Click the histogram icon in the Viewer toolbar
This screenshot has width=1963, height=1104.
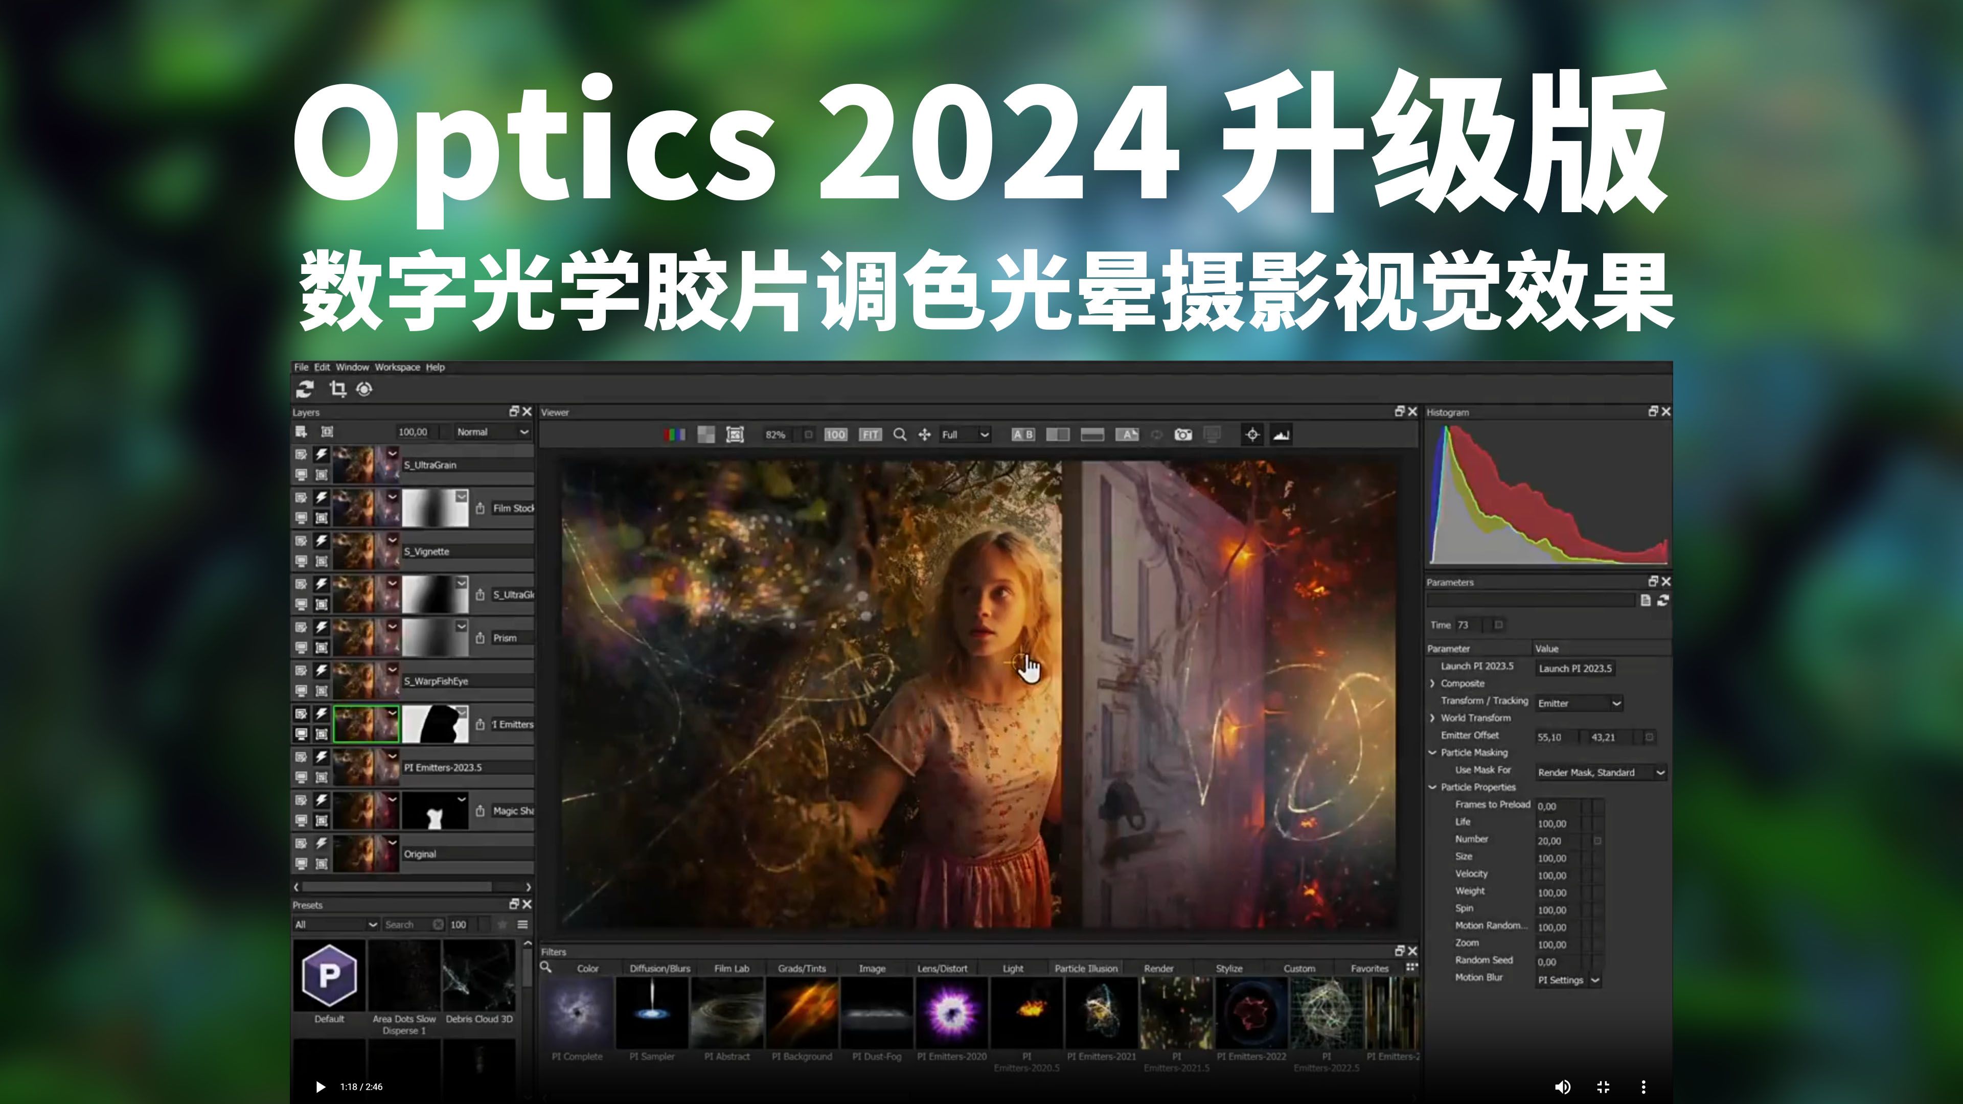coord(1281,434)
